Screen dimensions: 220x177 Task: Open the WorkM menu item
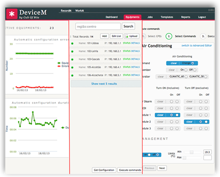79,11
